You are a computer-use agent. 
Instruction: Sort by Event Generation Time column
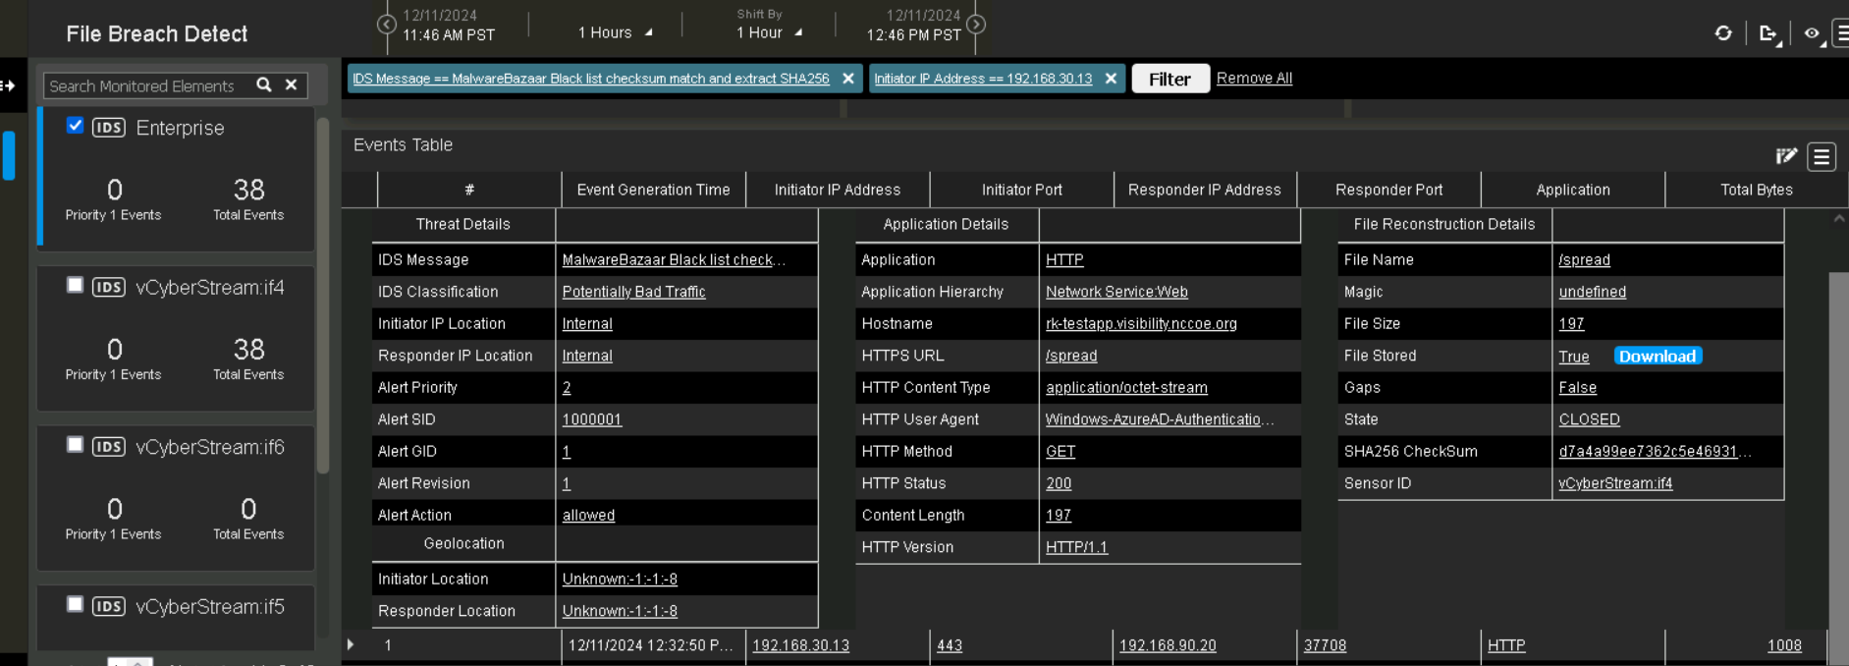coord(653,190)
